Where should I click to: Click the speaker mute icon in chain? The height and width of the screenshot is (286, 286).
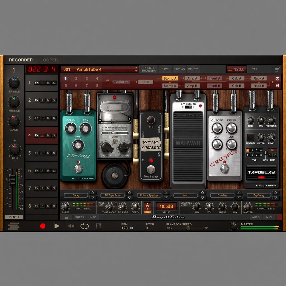[277, 85]
